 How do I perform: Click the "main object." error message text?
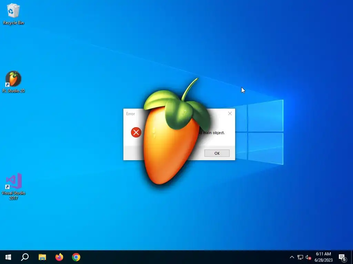click(214, 133)
